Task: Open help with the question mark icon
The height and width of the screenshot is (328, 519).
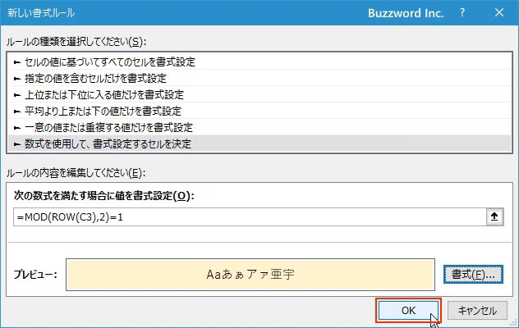Action: tap(462, 13)
